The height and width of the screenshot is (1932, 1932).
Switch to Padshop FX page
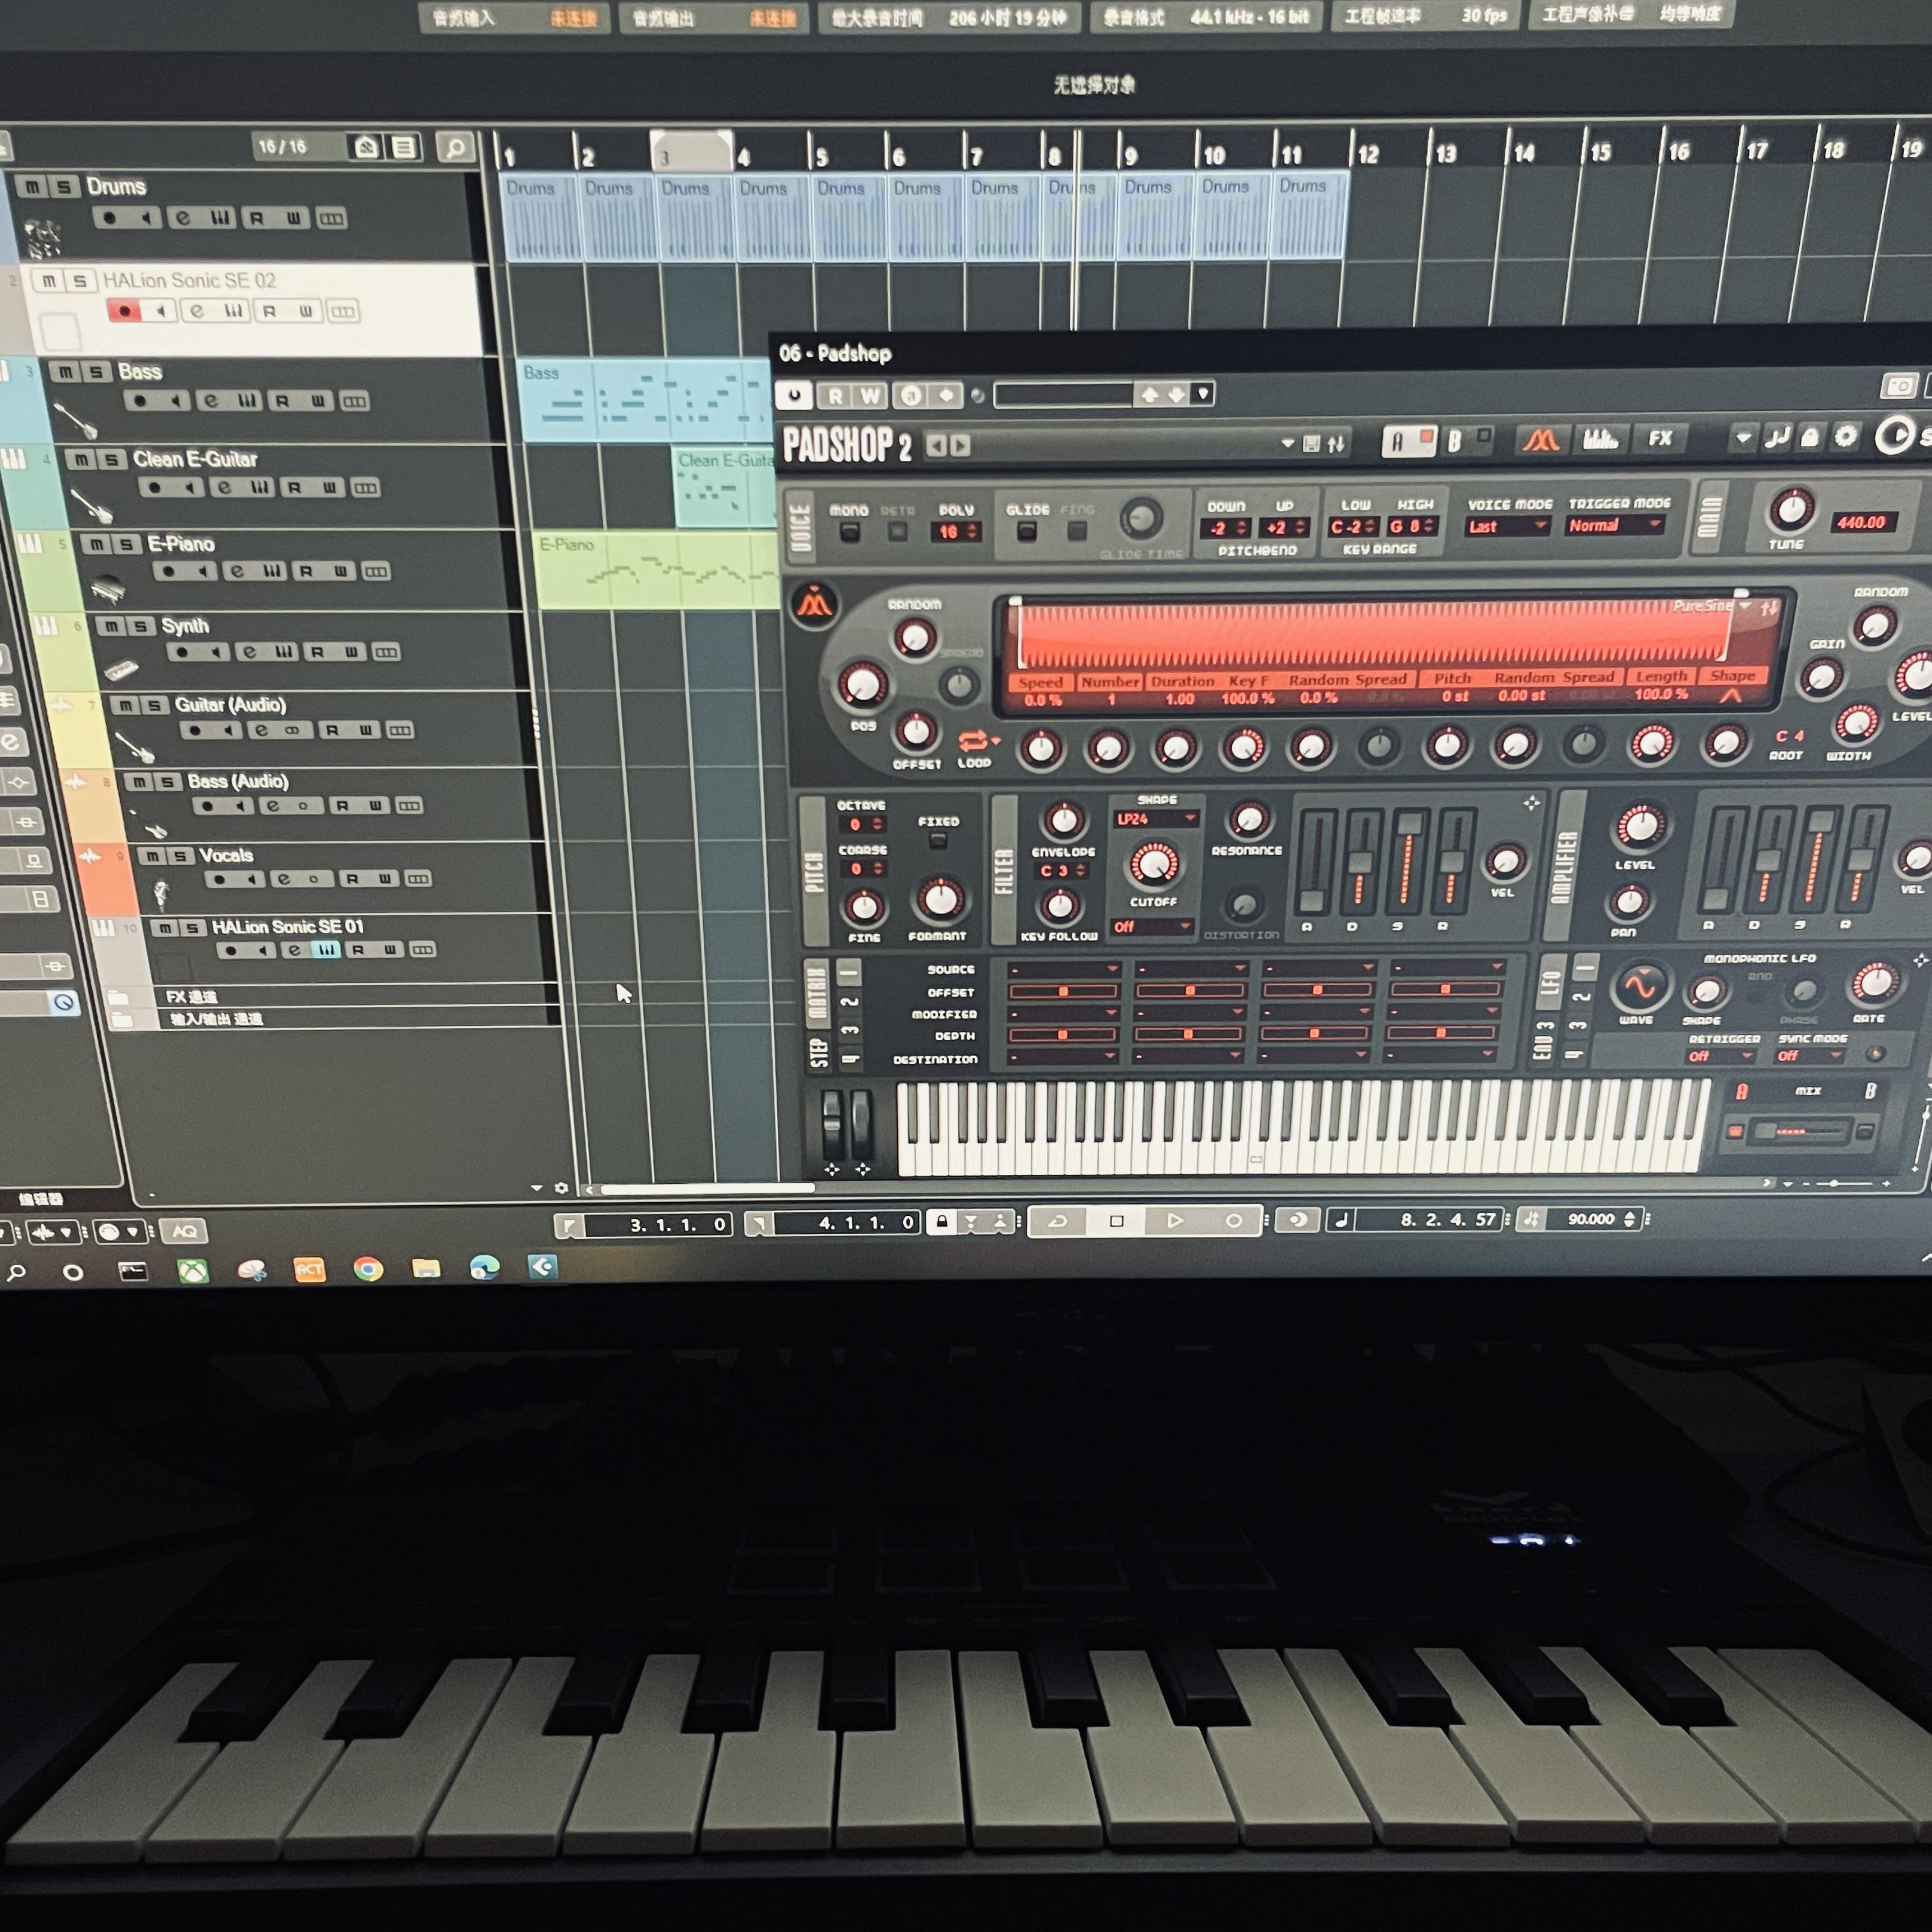pos(1660,438)
